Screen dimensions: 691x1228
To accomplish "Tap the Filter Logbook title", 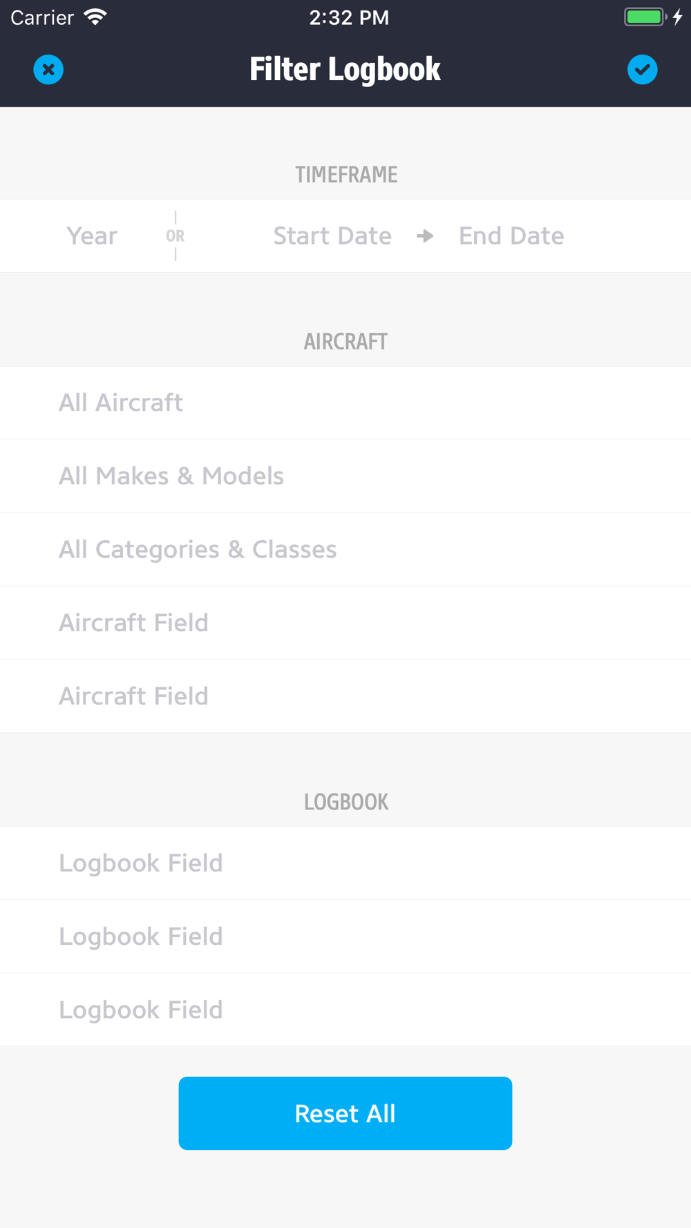I will [x=345, y=70].
